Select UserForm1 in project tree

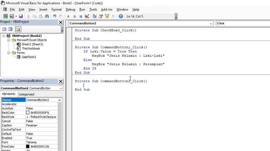click(x=29, y=57)
